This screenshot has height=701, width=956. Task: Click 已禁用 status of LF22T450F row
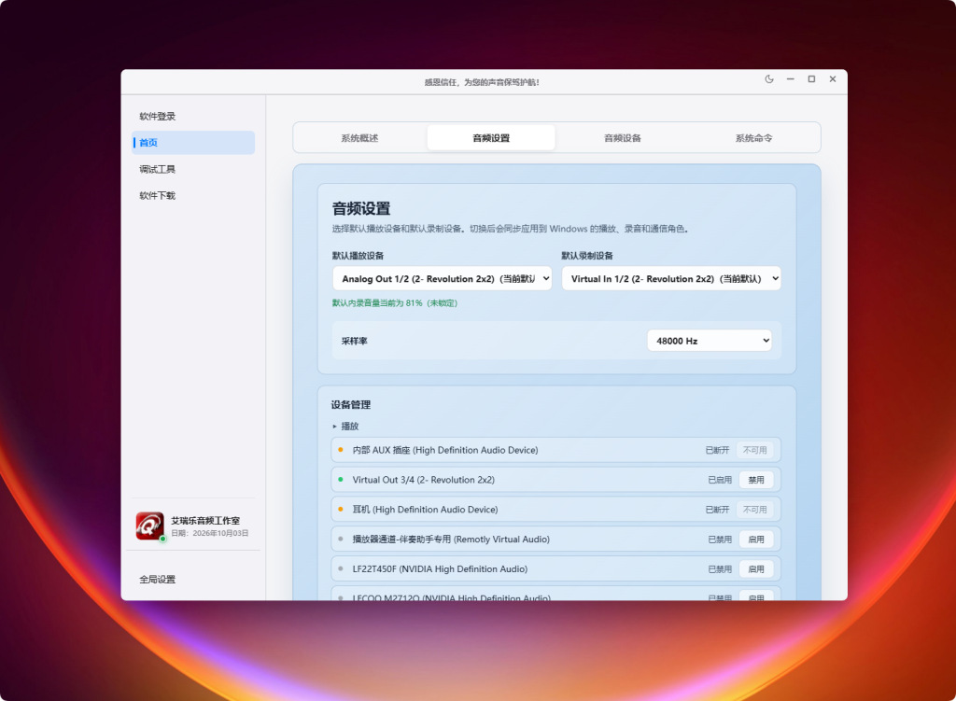(x=720, y=568)
